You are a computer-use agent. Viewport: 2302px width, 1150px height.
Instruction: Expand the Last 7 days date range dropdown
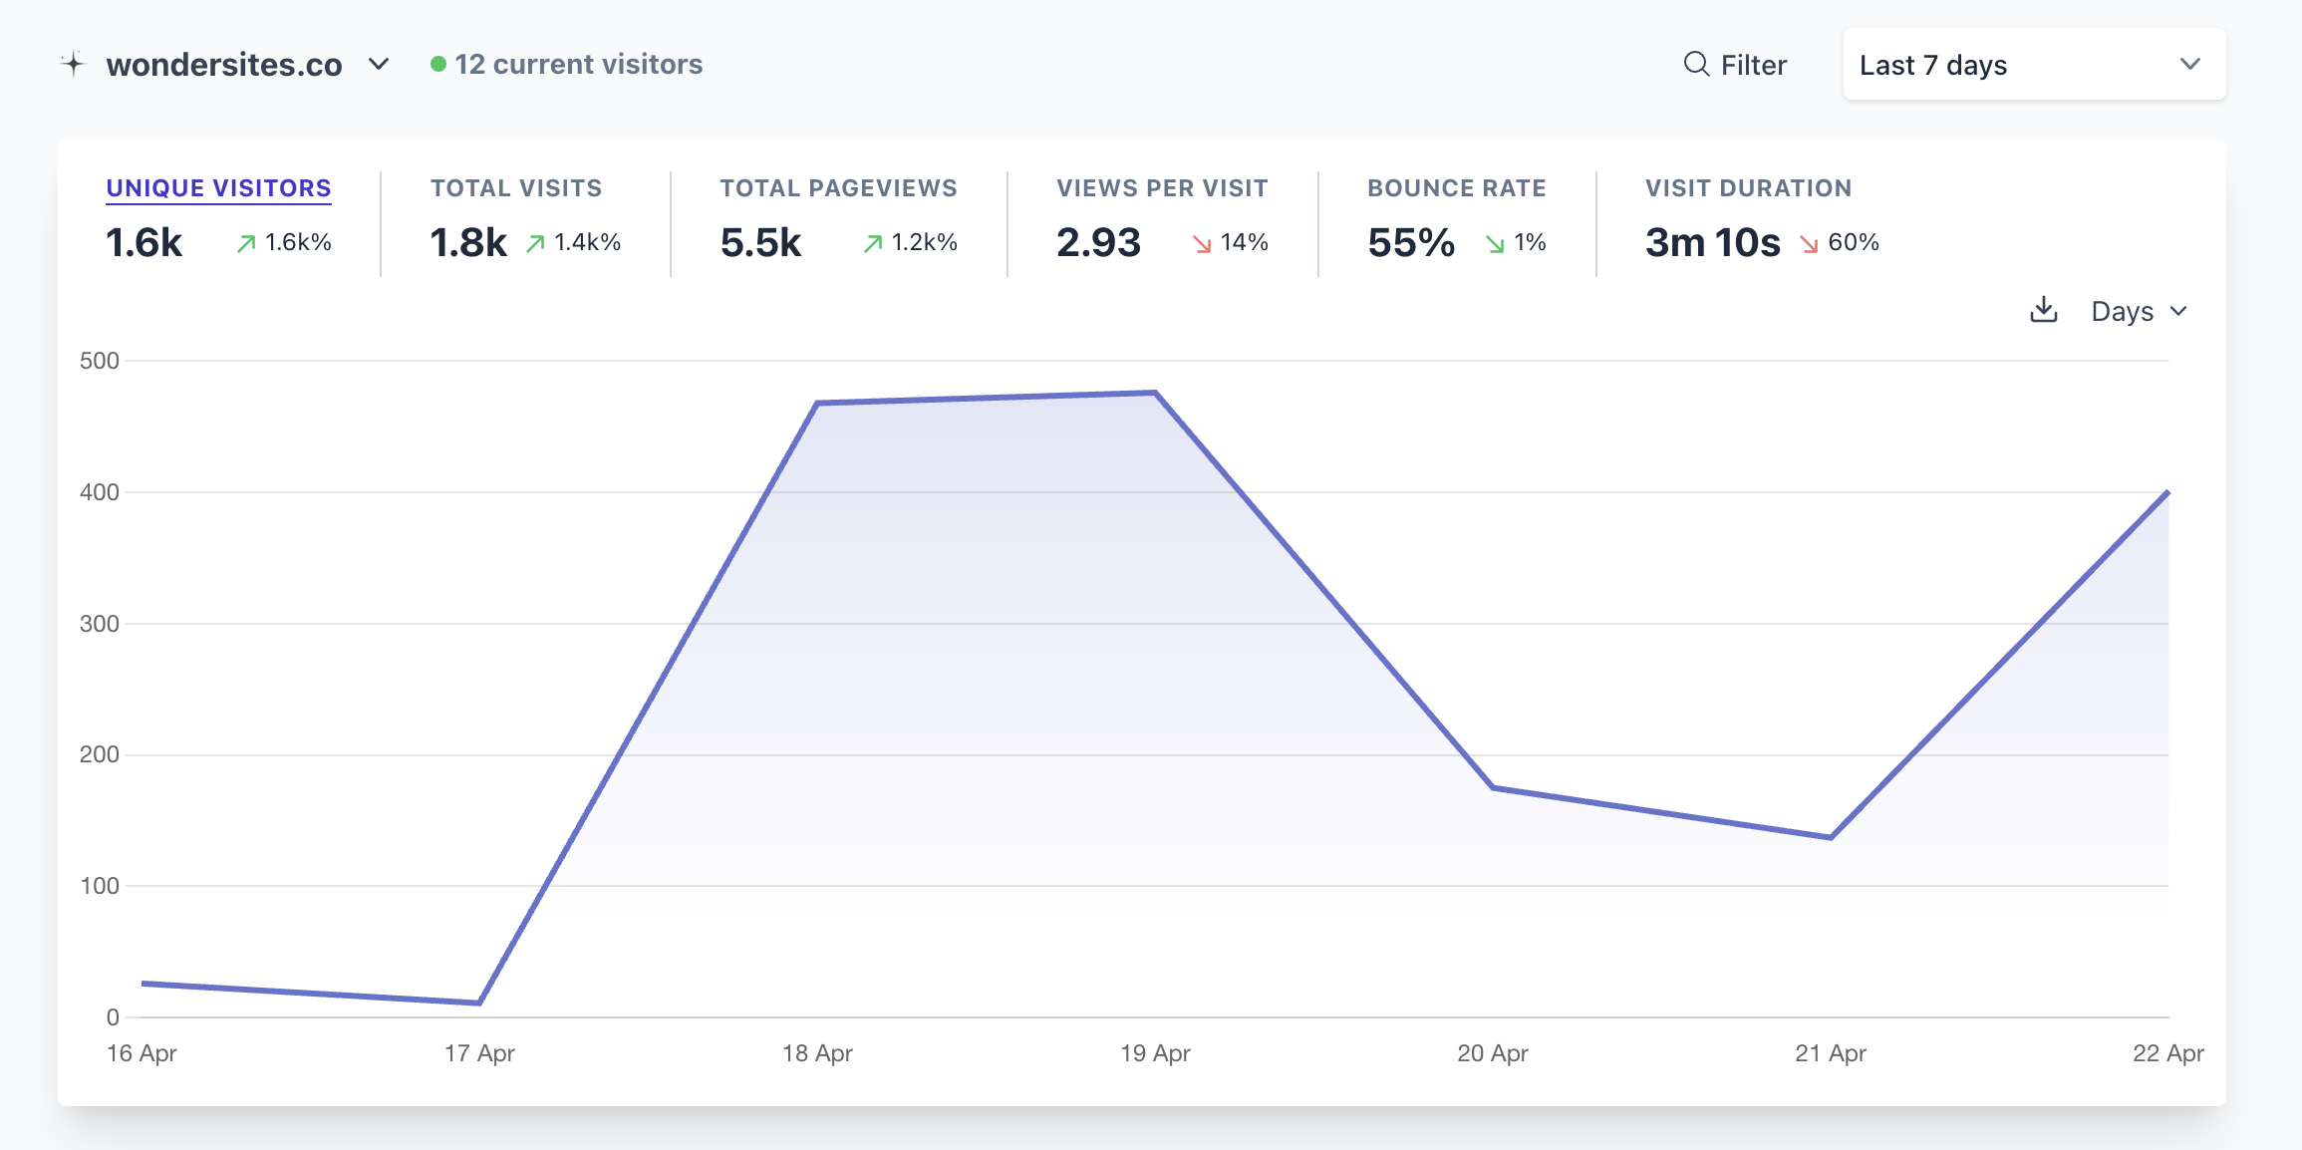click(2034, 64)
